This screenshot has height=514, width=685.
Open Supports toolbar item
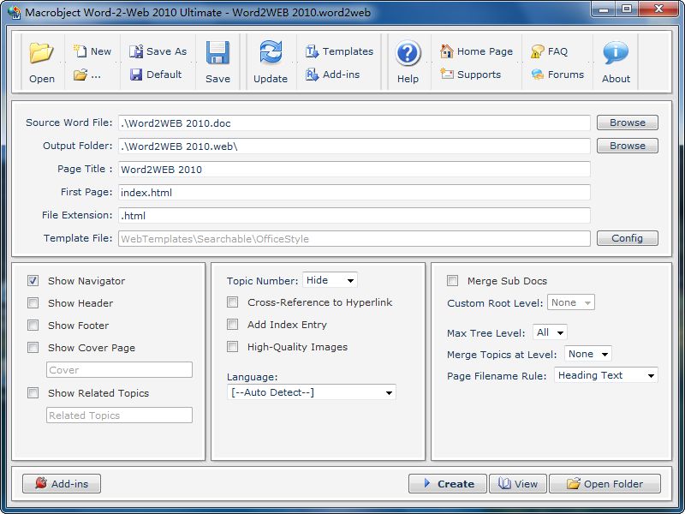point(470,75)
